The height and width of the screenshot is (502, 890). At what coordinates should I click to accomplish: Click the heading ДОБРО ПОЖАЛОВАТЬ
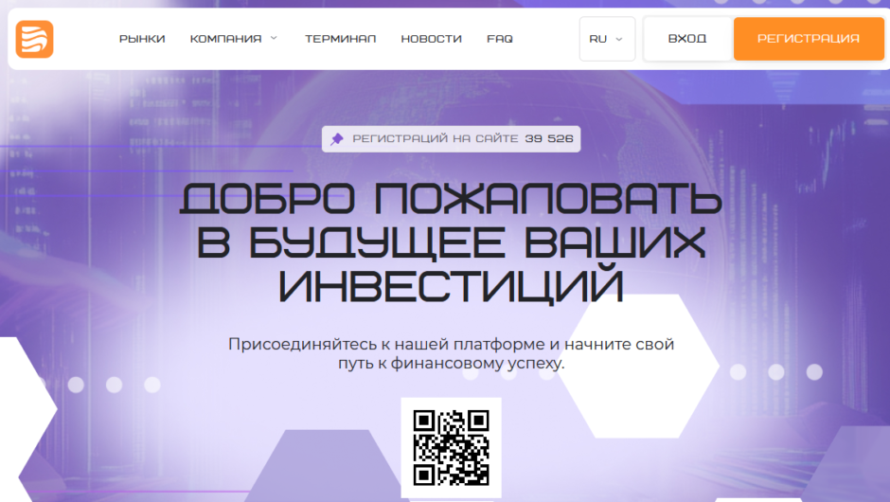pos(451,199)
